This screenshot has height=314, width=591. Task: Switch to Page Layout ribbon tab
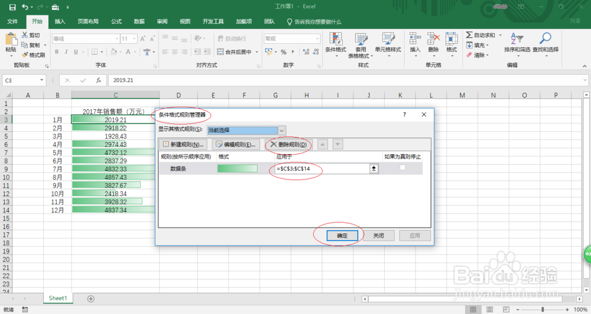[88, 21]
